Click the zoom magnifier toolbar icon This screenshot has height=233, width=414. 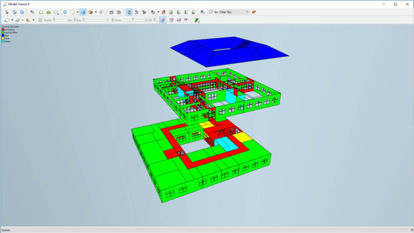pyautogui.click(x=56, y=12)
